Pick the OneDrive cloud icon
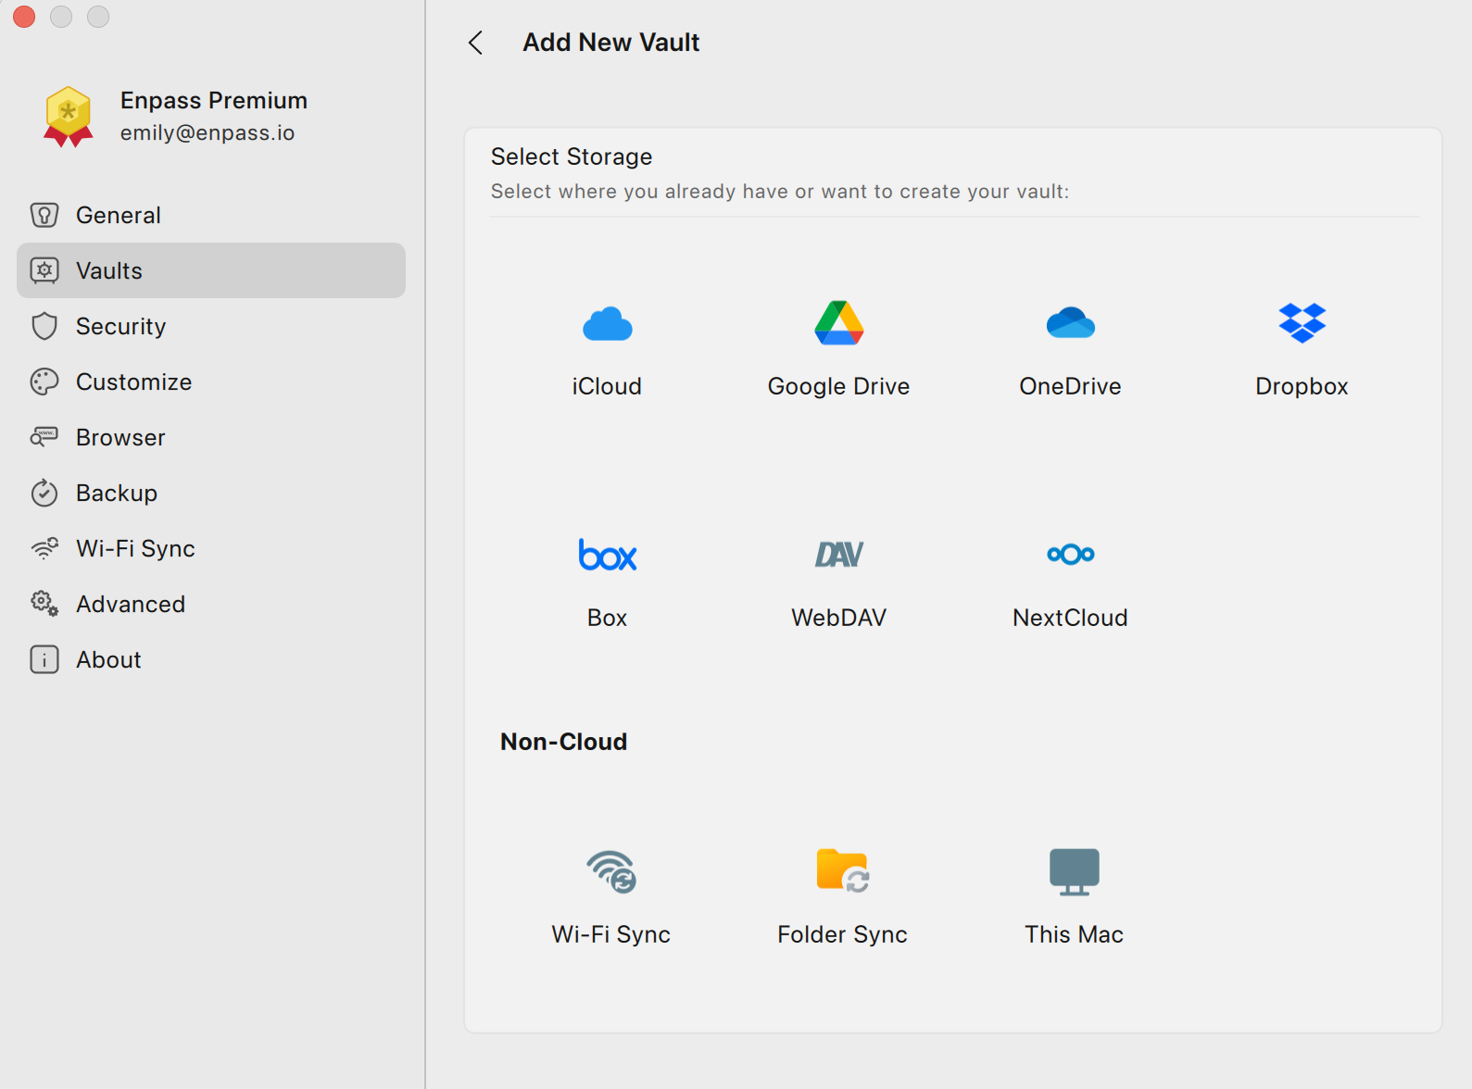 pos(1071,323)
